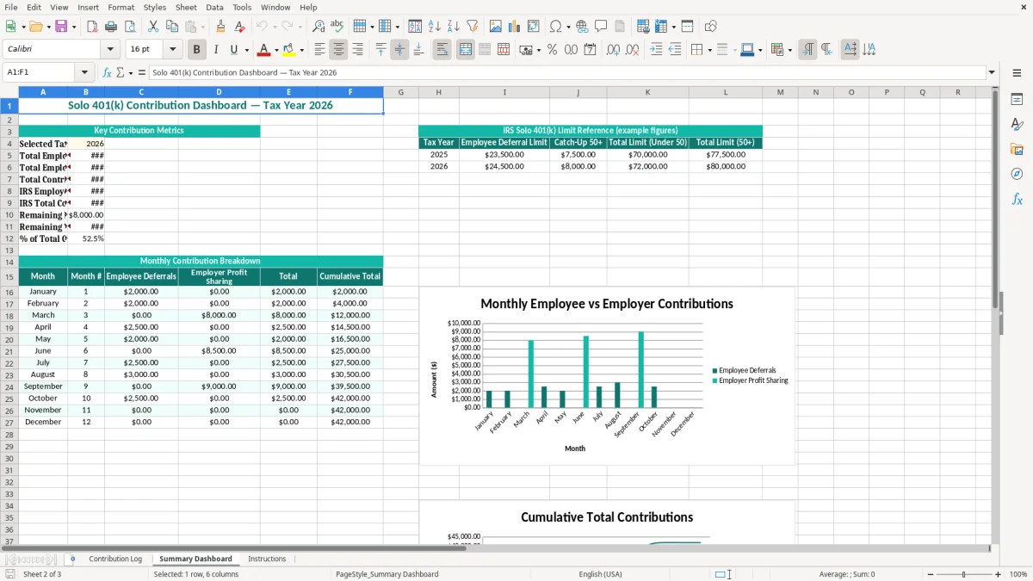Insert a chart
This screenshot has width=1033, height=581.
click(515, 27)
